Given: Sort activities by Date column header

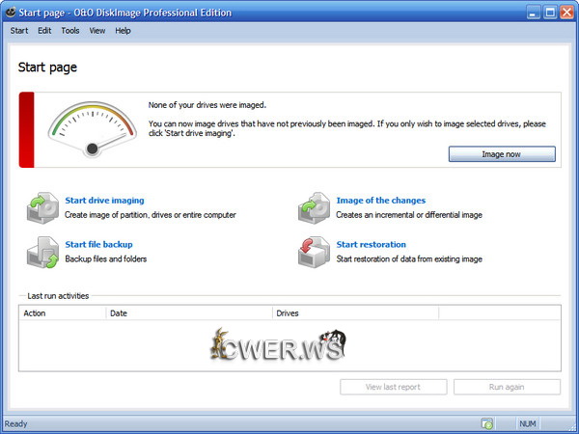Looking at the screenshot, I should (189, 313).
